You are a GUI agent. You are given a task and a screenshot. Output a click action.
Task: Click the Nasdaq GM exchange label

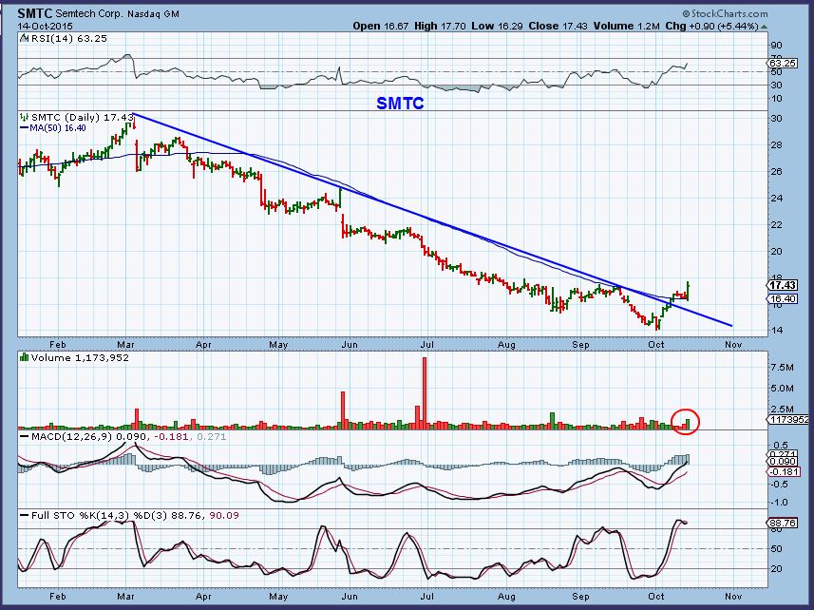coord(154,14)
